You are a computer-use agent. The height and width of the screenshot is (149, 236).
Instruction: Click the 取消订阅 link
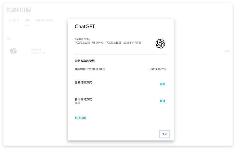click(80, 118)
